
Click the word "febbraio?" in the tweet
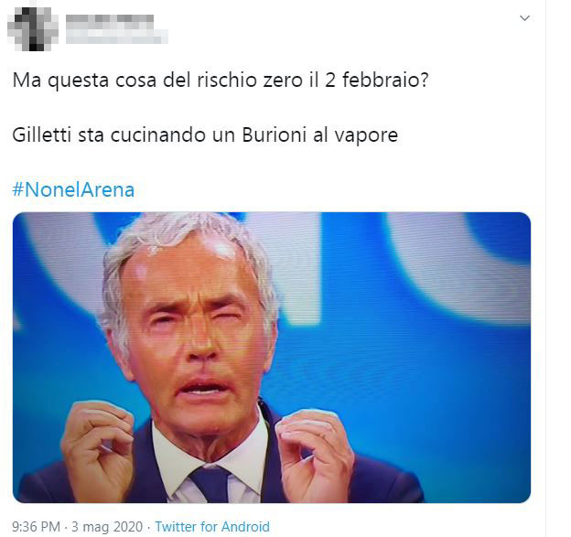point(385,81)
